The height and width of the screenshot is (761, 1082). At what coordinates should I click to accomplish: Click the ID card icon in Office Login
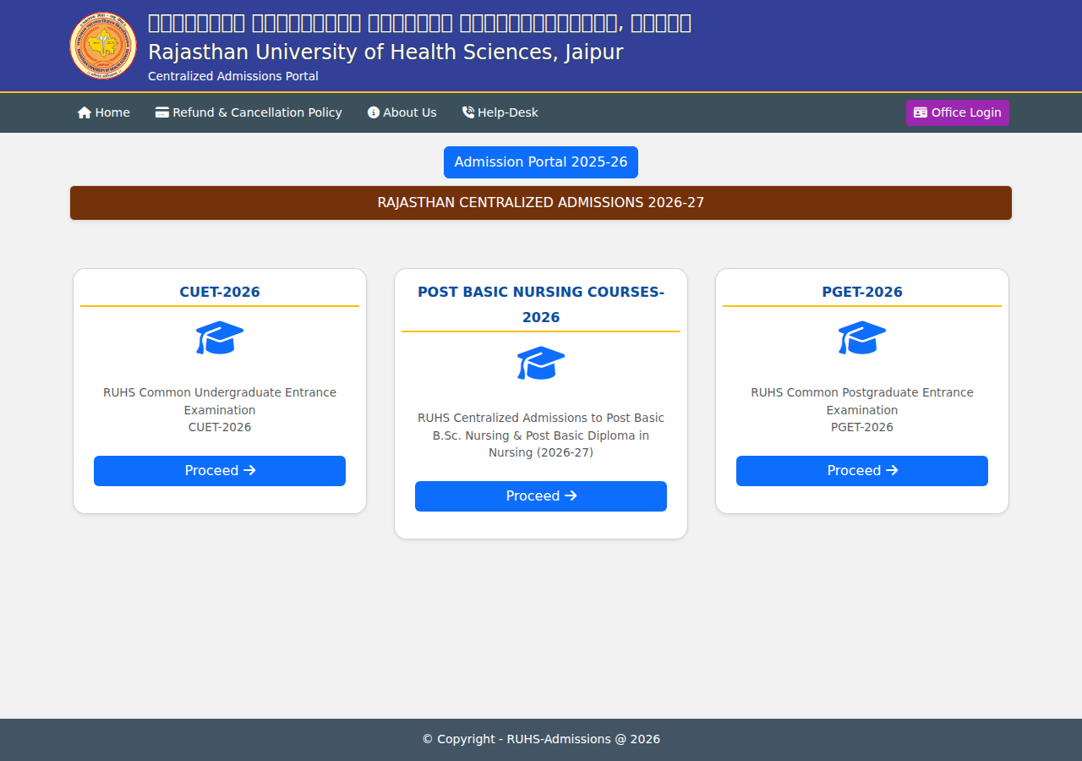(921, 112)
